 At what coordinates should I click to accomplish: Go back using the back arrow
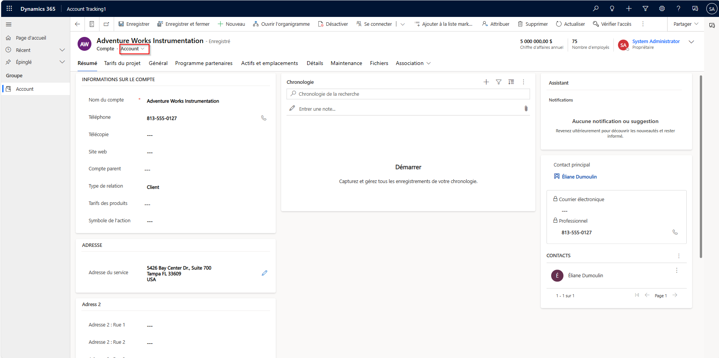click(78, 24)
